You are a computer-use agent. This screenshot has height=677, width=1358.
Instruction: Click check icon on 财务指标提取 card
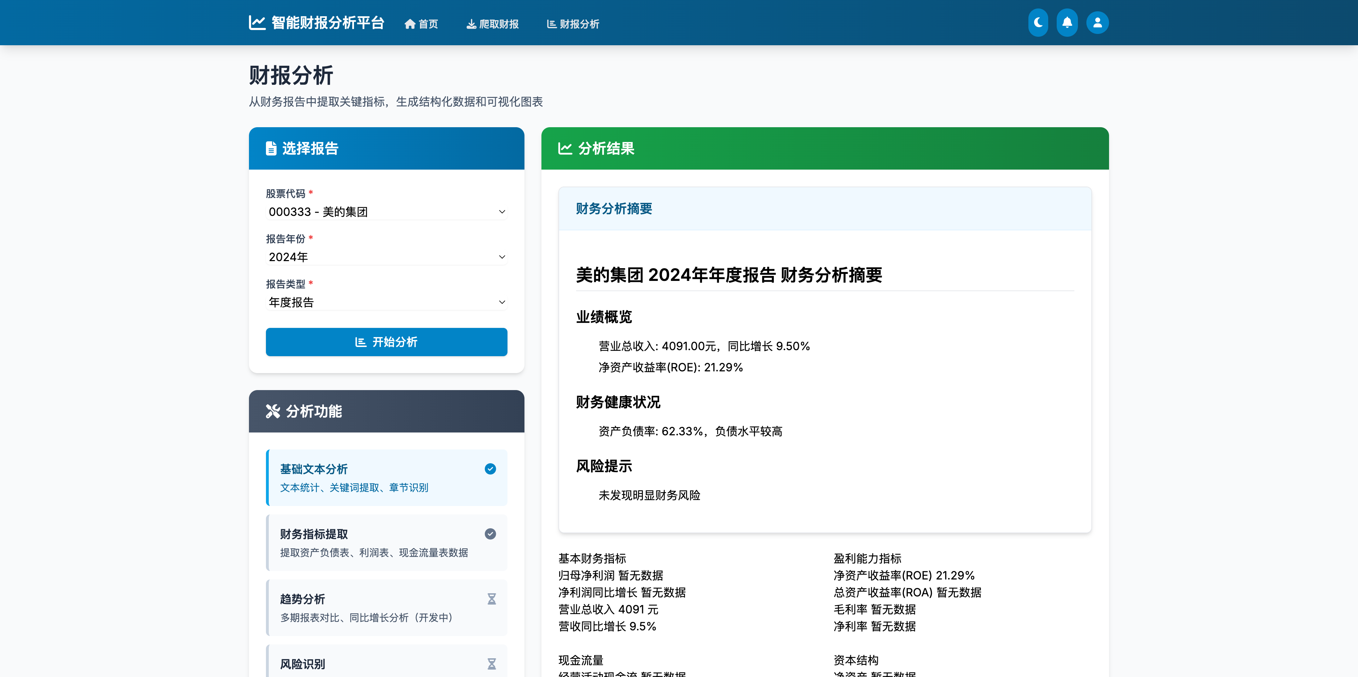(x=490, y=534)
